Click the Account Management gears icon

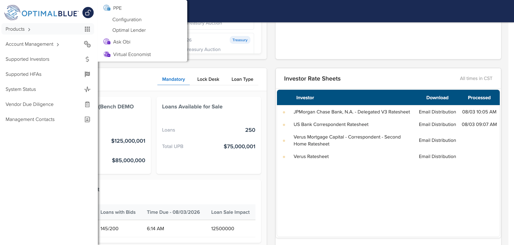87,44
